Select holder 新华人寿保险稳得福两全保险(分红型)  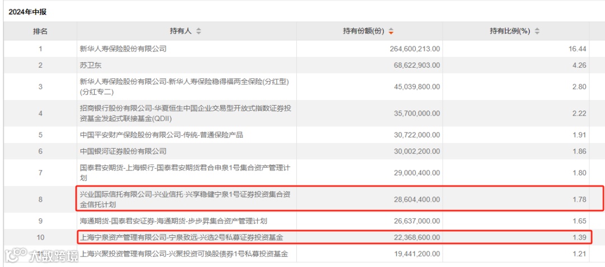[x=184, y=87]
